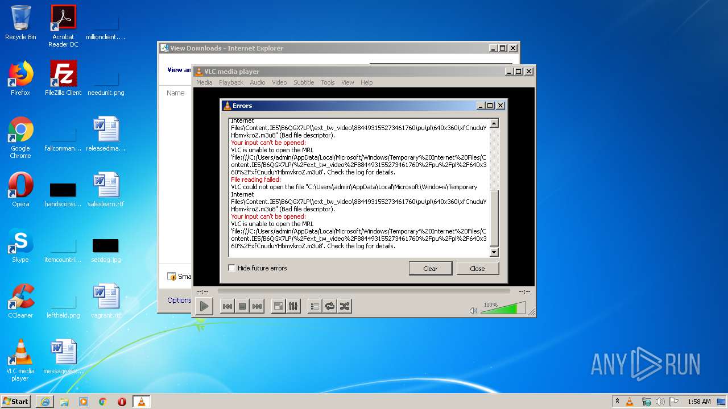Open Internet Explorer from the taskbar
This screenshot has width=728, height=409.
[x=45, y=402]
